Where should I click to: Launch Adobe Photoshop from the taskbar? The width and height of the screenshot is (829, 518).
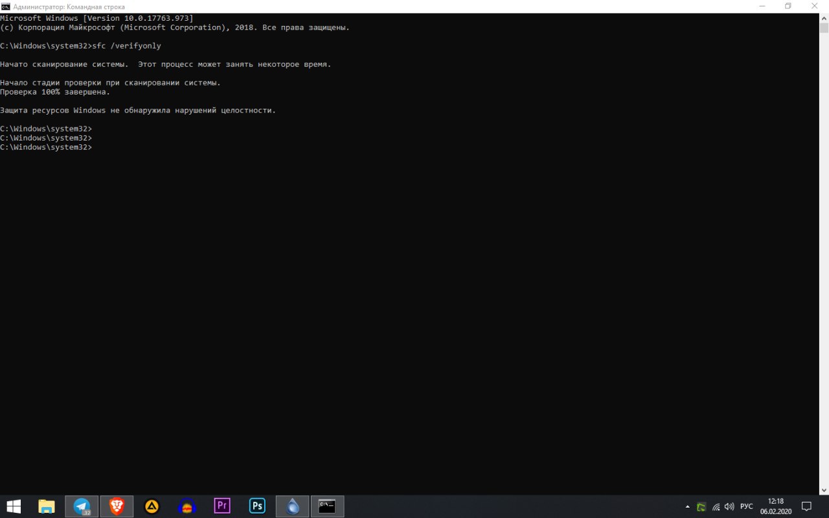coord(257,506)
